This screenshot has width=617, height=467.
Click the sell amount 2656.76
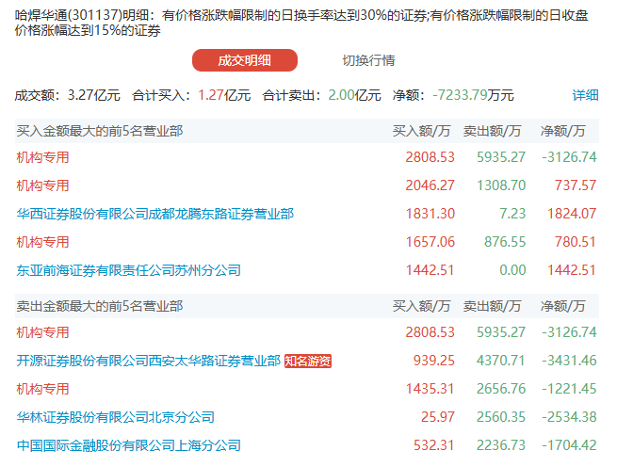click(501, 389)
